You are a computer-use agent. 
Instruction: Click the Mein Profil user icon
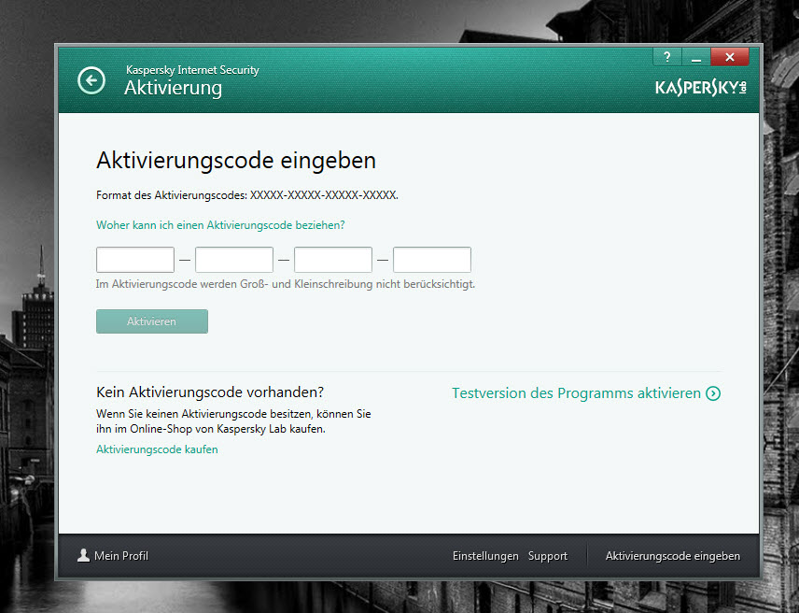tap(83, 555)
